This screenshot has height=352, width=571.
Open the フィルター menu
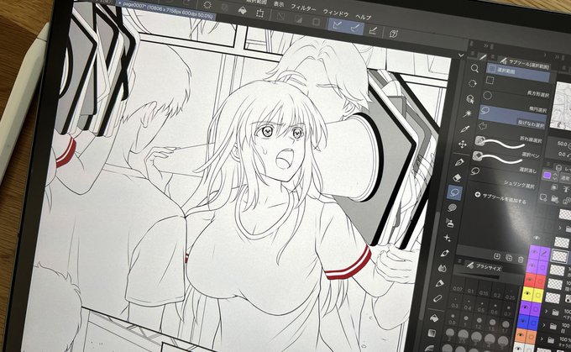pyautogui.click(x=303, y=8)
